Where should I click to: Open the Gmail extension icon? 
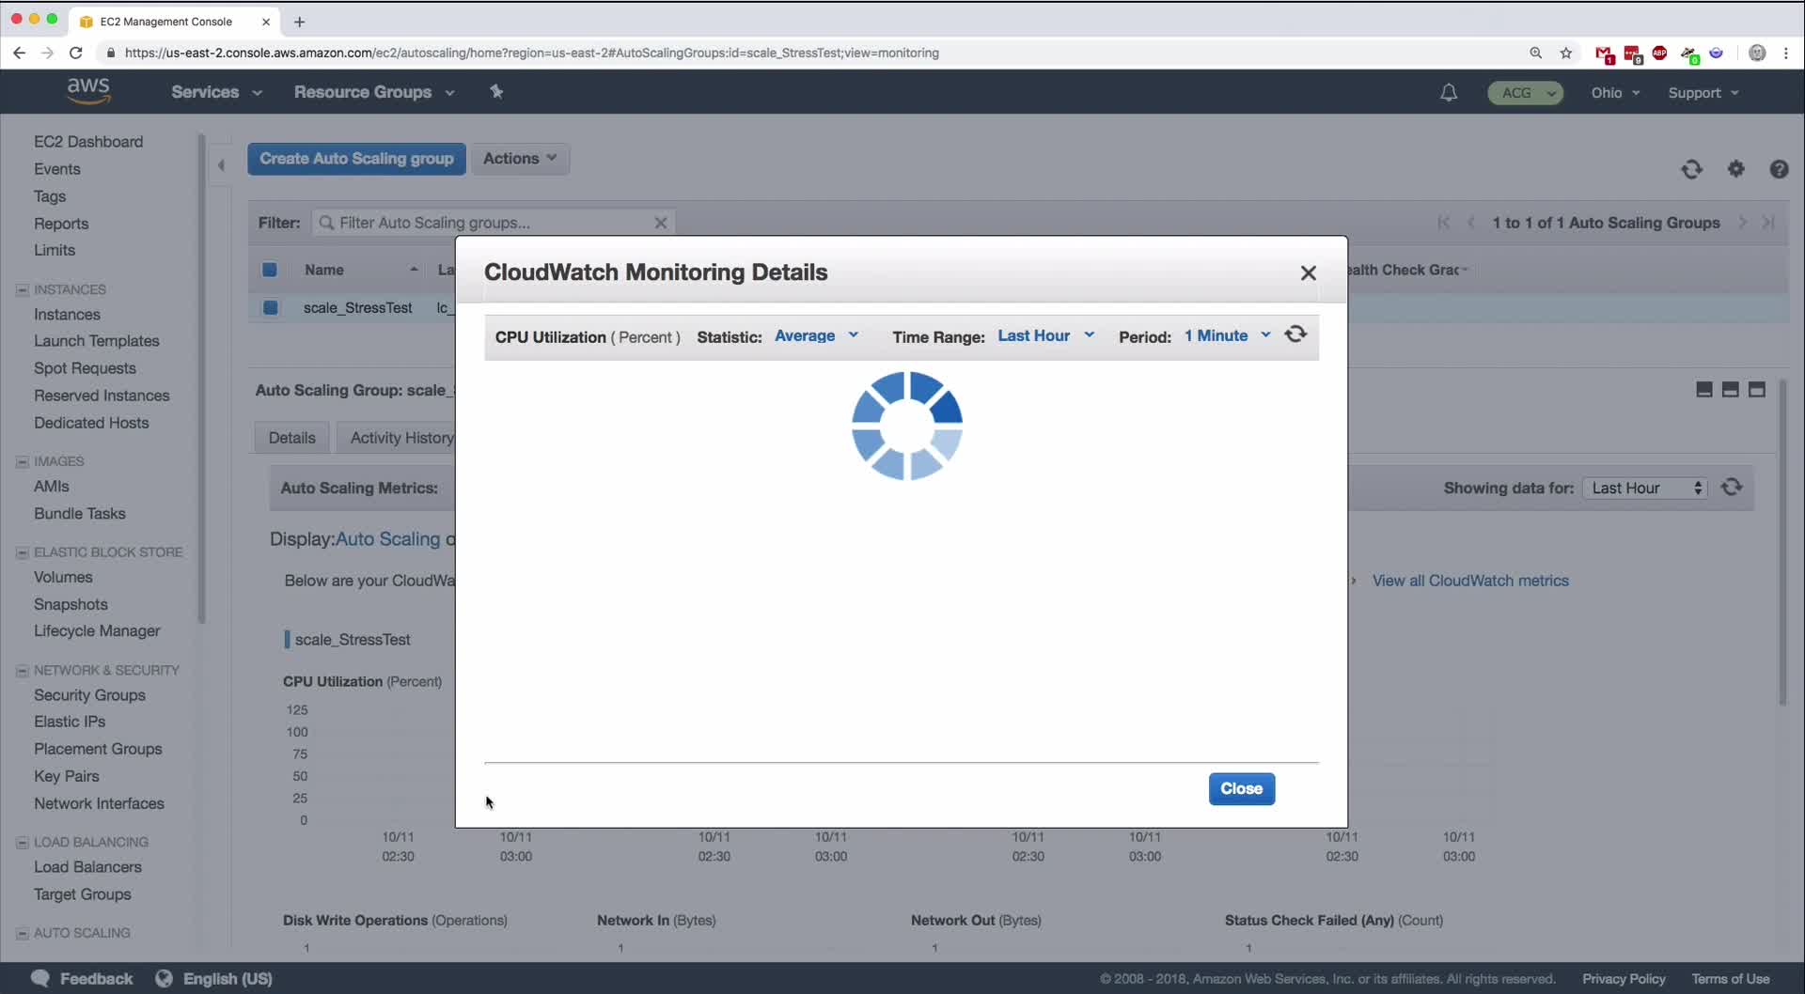click(1604, 54)
